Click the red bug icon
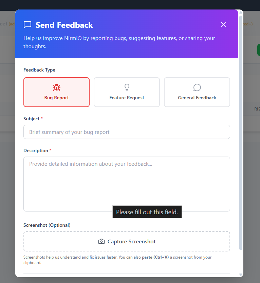Viewport: 260px width, 283px height. point(57,87)
